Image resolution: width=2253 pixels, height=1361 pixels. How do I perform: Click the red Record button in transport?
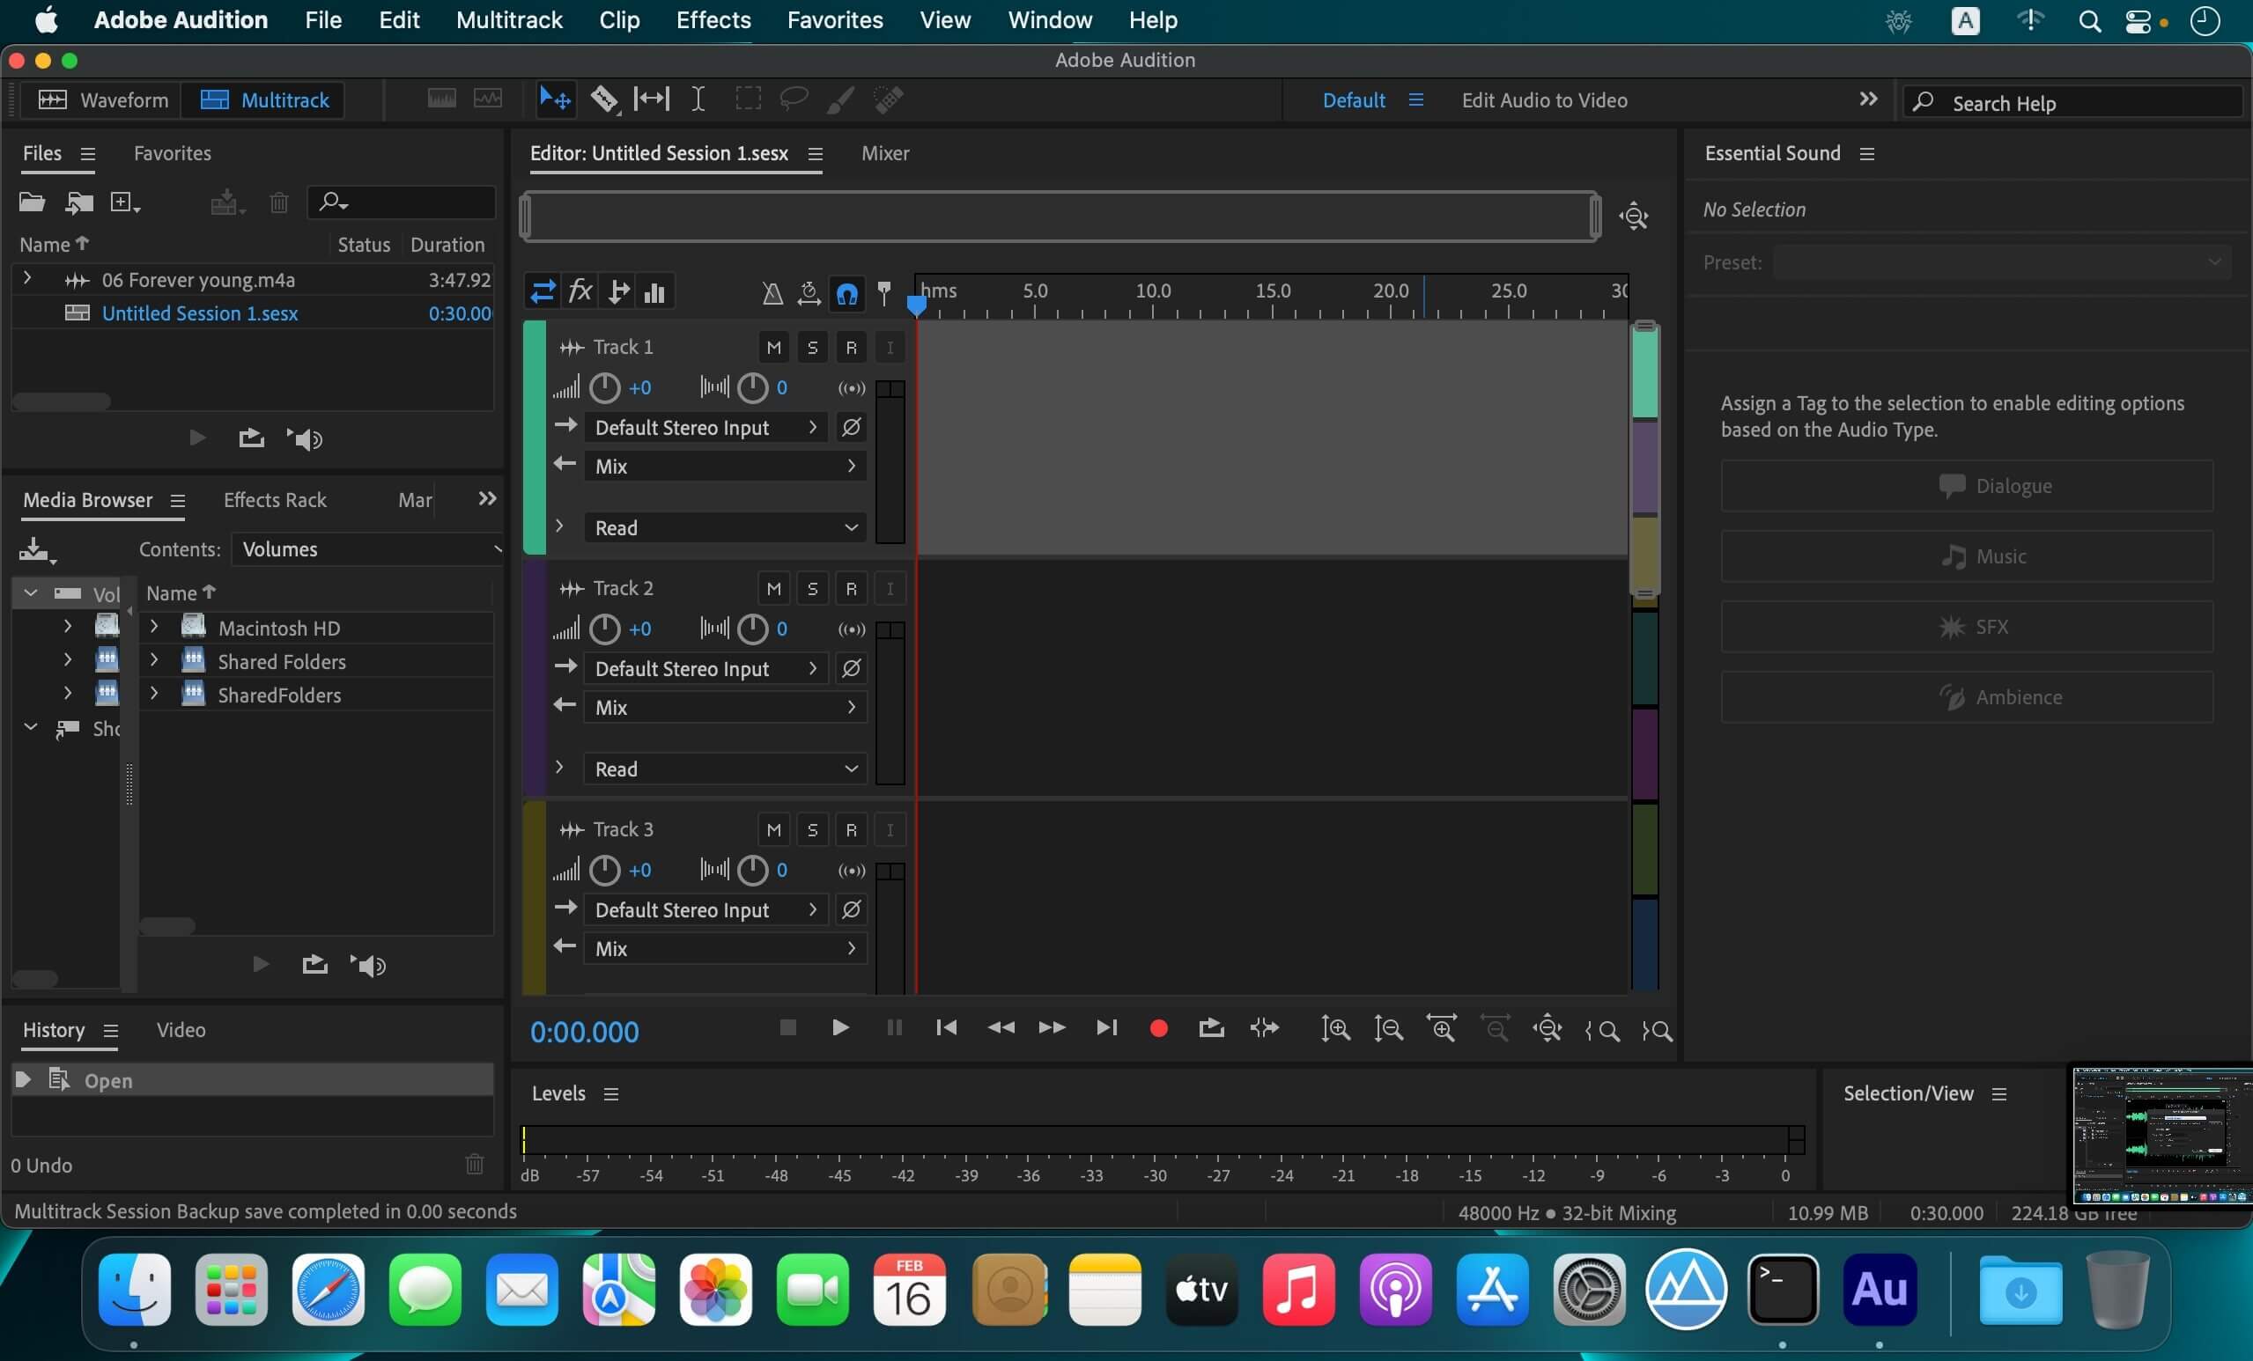pyautogui.click(x=1157, y=1028)
